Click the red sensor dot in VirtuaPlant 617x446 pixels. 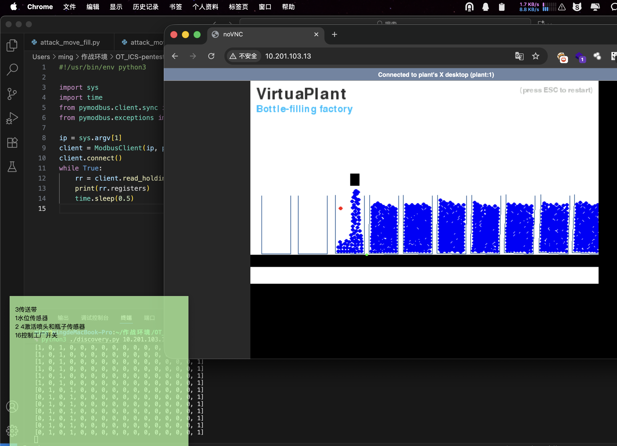coord(340,208)
